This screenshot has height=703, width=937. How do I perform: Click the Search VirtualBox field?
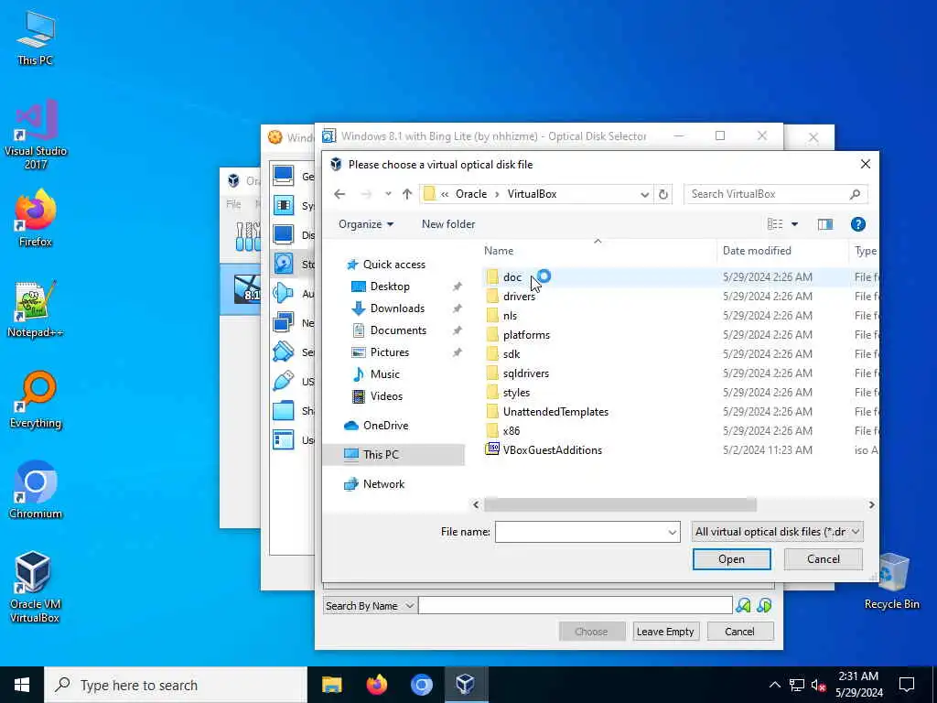coord(775,194)
